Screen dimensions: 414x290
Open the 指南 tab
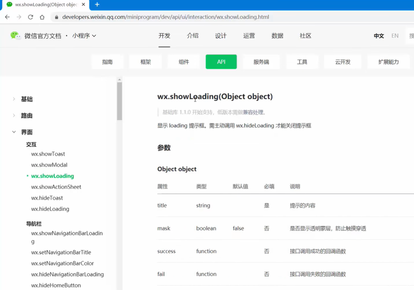point(107,62)
